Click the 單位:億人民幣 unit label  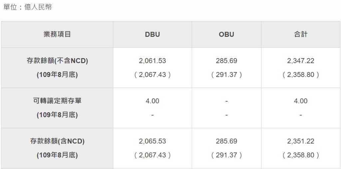(28, 7)
